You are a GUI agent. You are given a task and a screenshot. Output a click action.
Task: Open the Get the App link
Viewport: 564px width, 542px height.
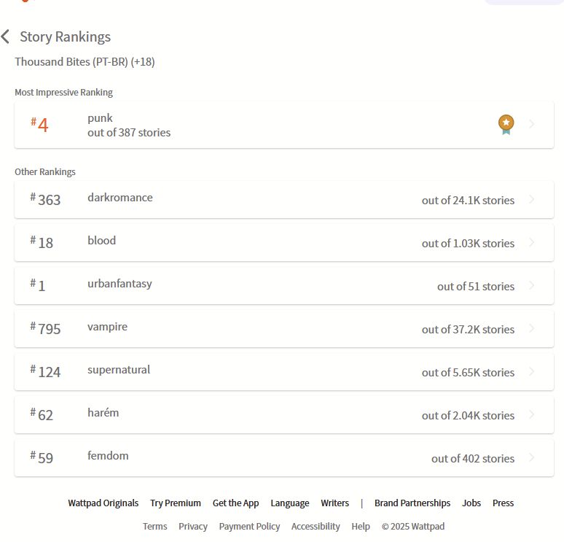[x=235, y=503]
